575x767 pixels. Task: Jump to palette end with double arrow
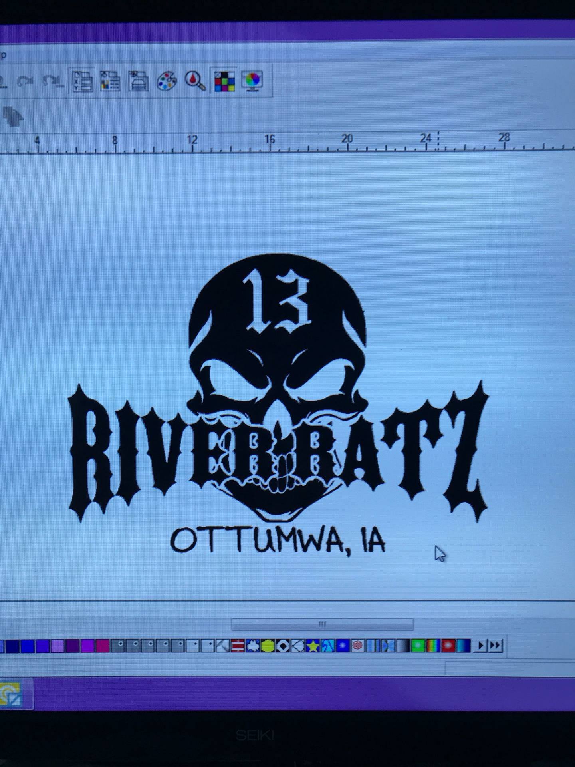pyautogui.click(x=496, y=646)
